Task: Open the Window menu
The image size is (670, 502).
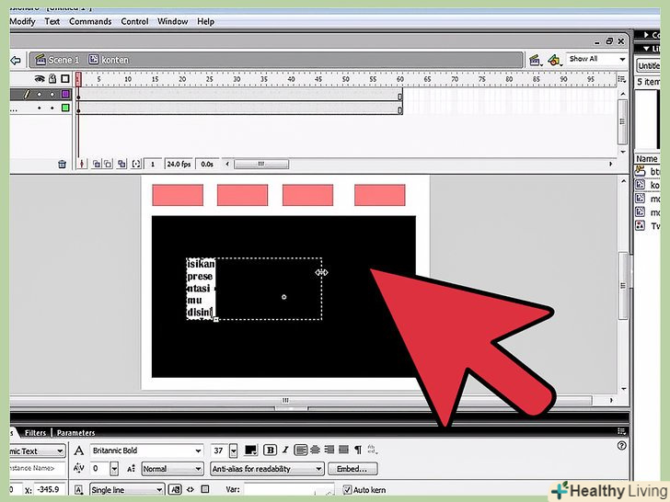Action: pos(173,21)
